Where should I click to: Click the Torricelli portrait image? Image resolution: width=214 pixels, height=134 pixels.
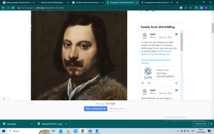pos(79,55)
